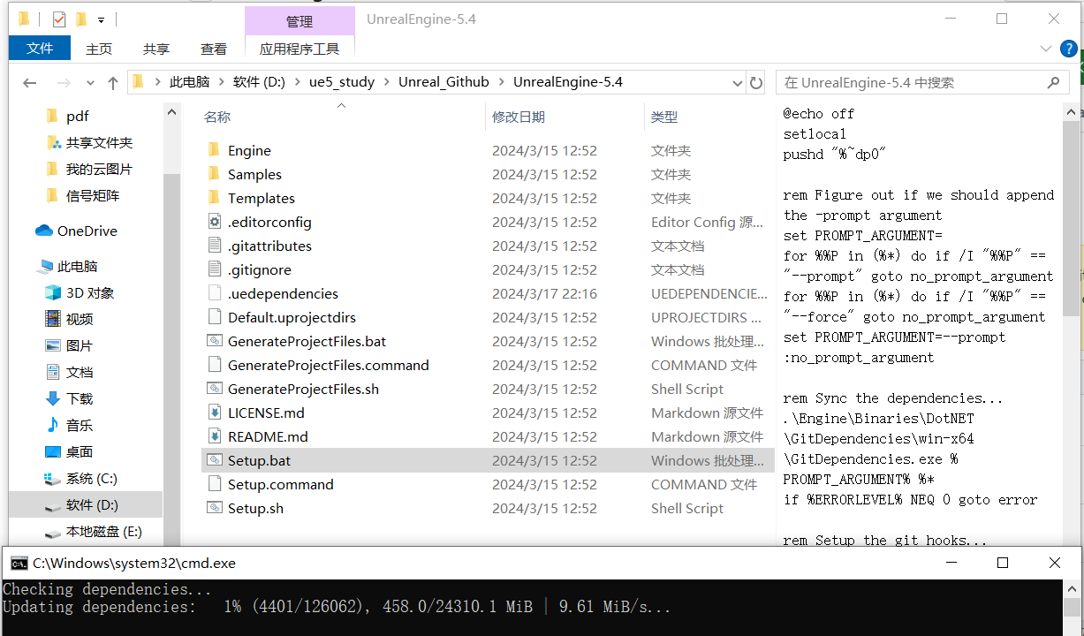
Task: Click the magnifier icon in the search box
Action: [1053, 82]
